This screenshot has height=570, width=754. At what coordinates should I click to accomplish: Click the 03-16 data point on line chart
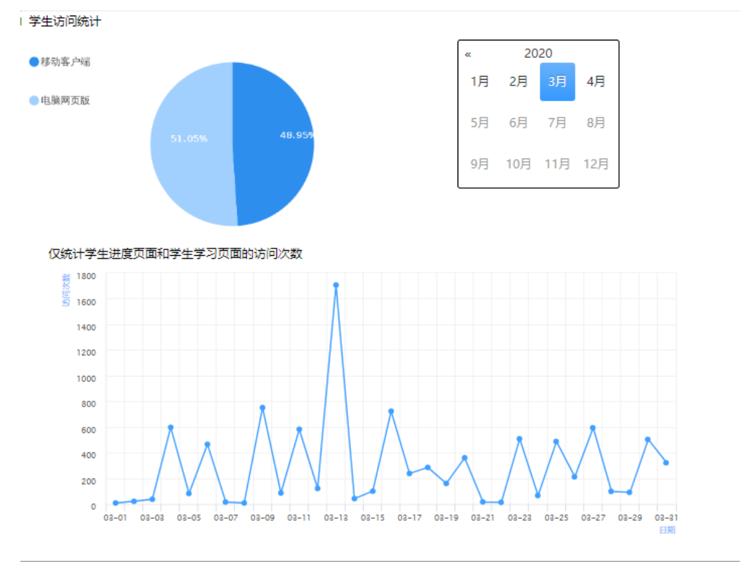[391, 411]
